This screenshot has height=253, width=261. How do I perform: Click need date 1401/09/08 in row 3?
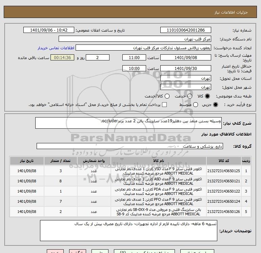click(x=27, y=191)
